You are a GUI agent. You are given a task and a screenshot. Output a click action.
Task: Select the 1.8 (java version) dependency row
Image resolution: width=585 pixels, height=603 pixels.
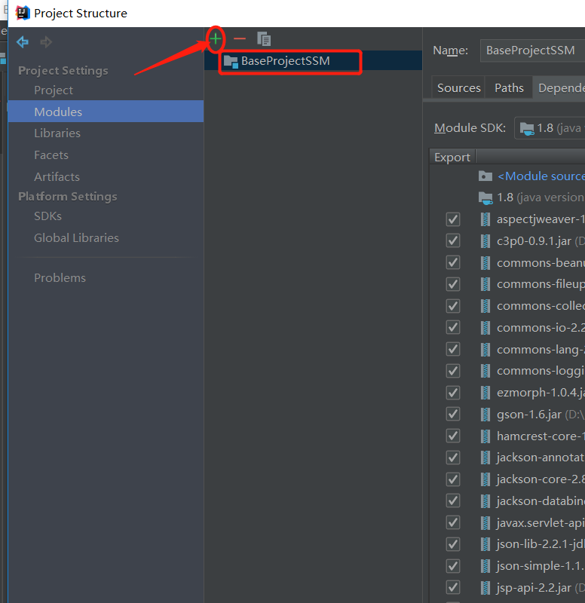click(507, 197)
